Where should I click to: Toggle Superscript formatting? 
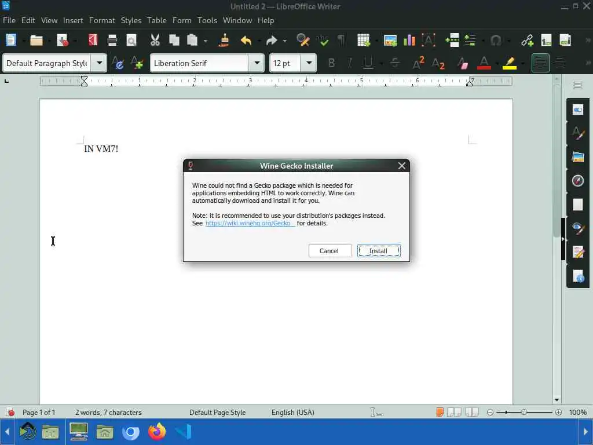click(418, 63)
